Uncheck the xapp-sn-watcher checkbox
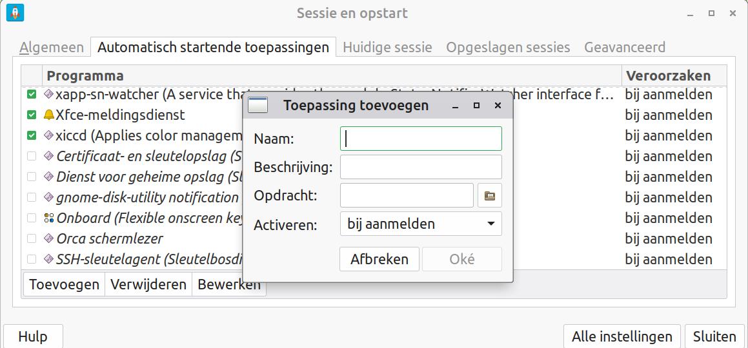This screenshot has width=748, height=348. pyautogui.click(x=32, y=94)
